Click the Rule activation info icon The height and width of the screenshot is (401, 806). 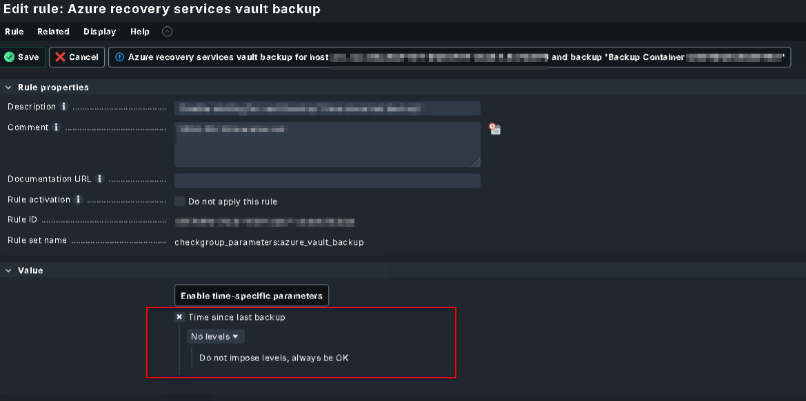click(x=78, y=199)
